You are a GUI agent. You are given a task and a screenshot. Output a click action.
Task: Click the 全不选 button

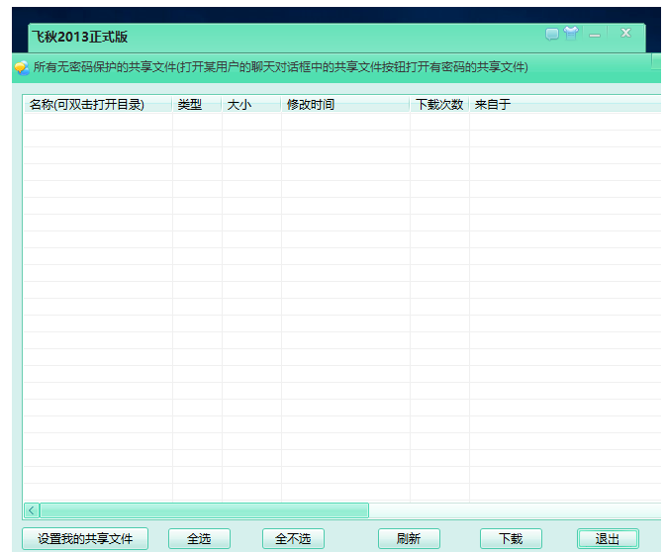[x=293, y=539]
